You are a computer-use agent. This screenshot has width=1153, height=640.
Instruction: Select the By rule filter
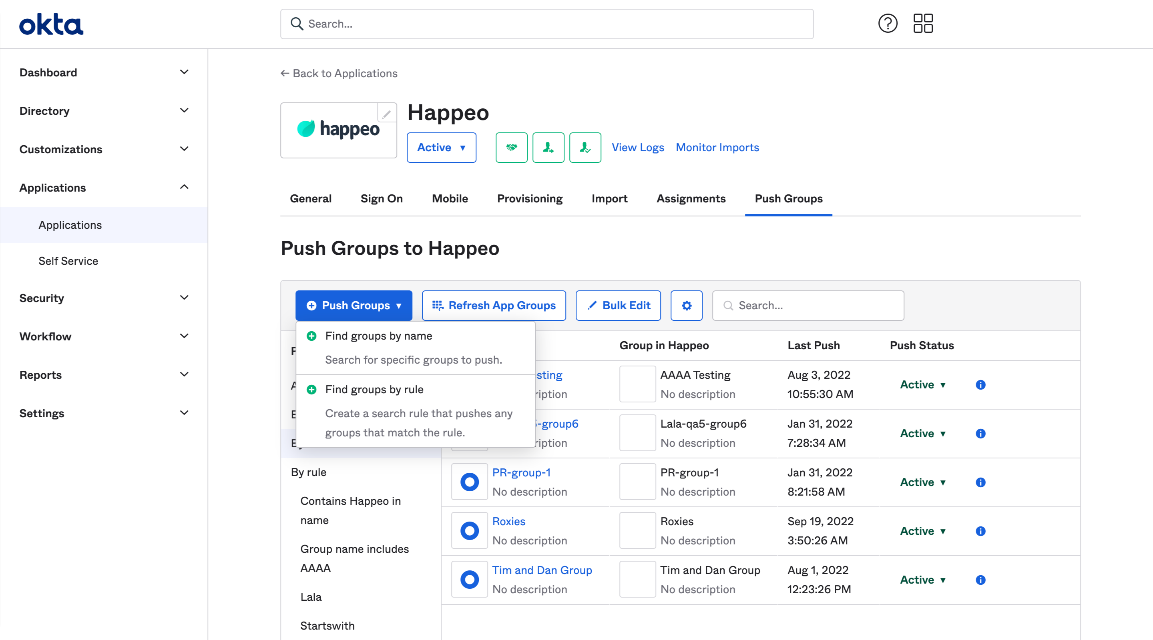point(308,472)
